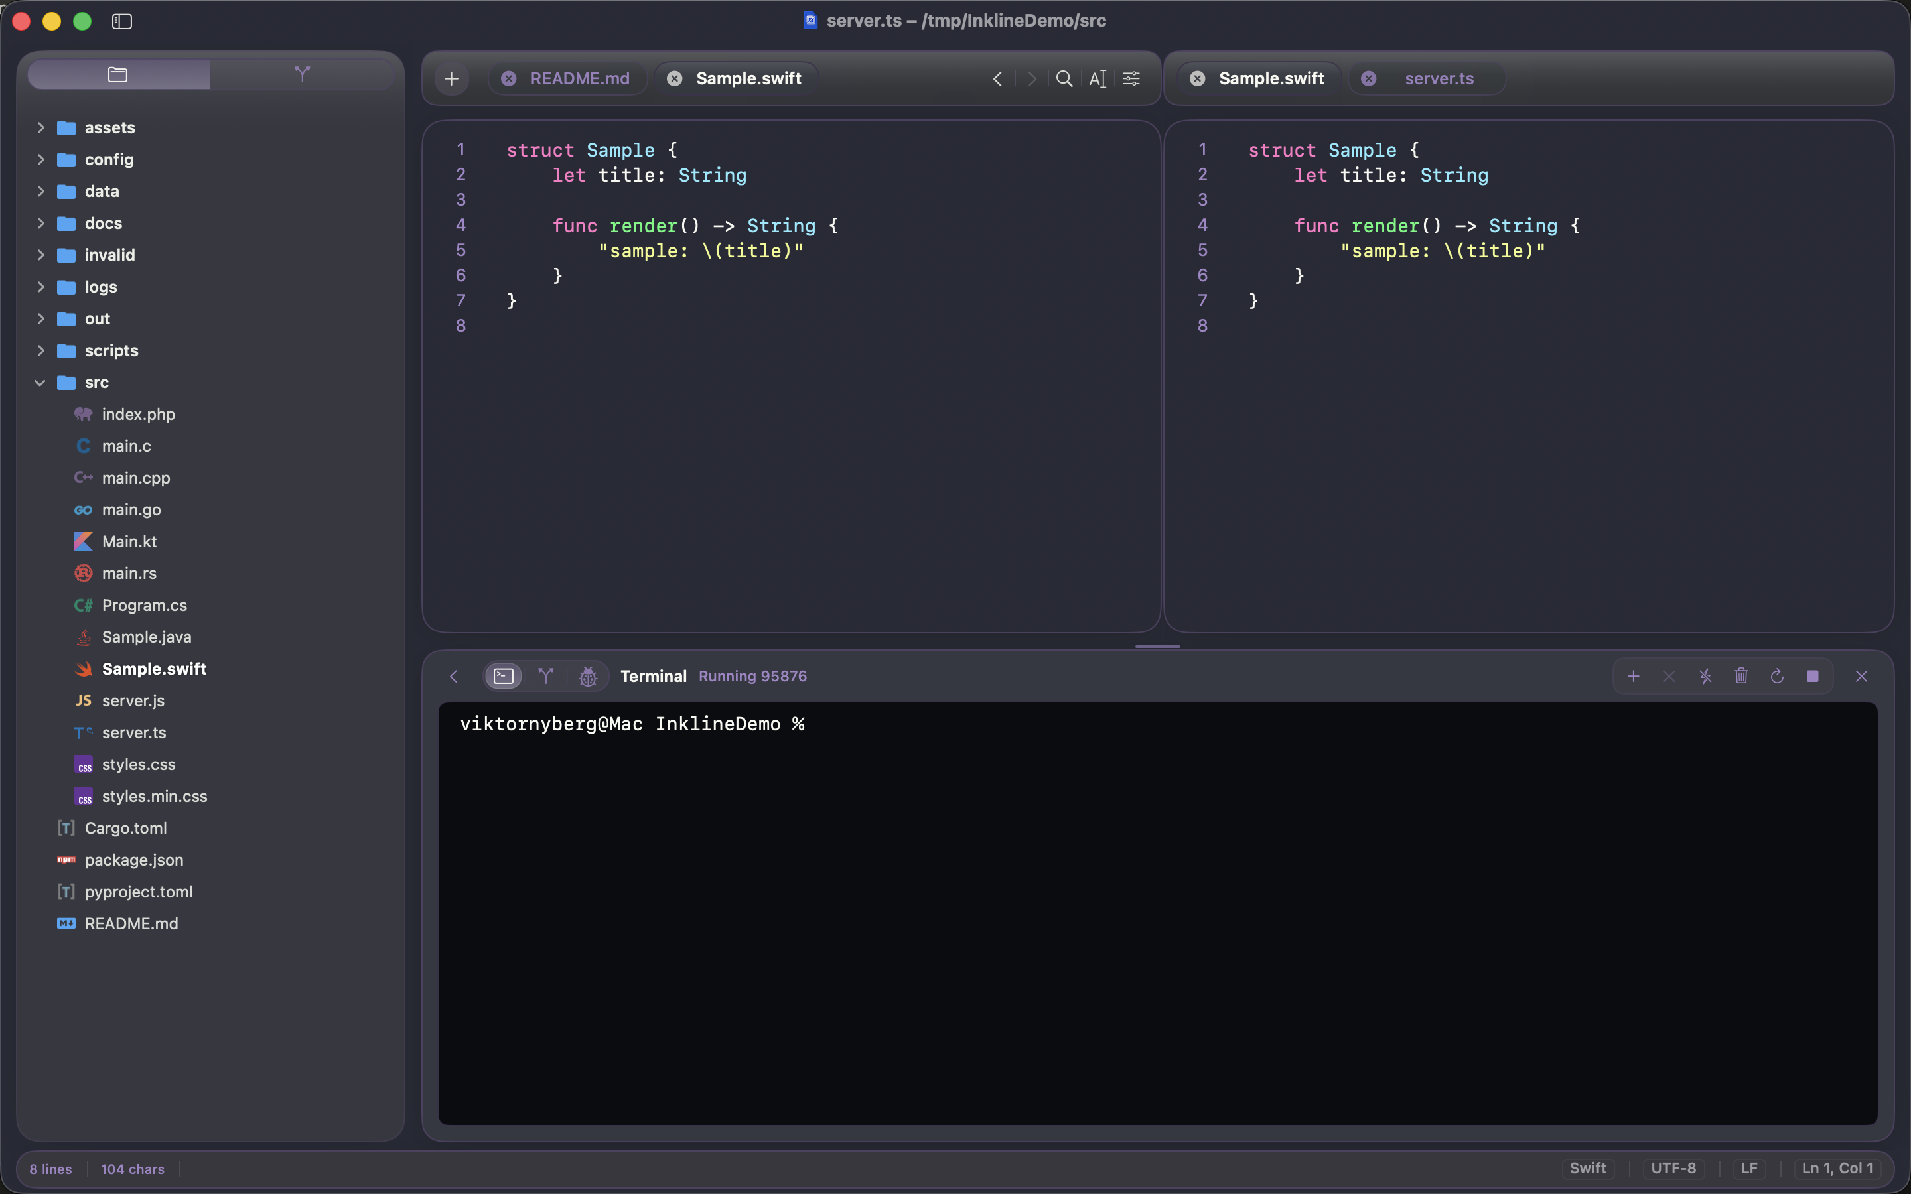Switch to the file browser sidebar tab

[119, 75]
